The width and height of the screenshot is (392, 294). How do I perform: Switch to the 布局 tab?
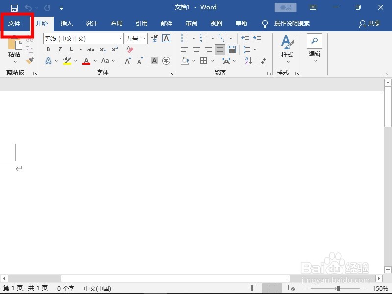(117, 23)
